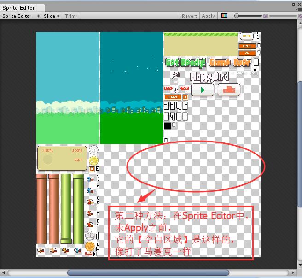Click the zoom slider handle
The image size is (302, 278).
pyautogui.click(x=237, y=16)
